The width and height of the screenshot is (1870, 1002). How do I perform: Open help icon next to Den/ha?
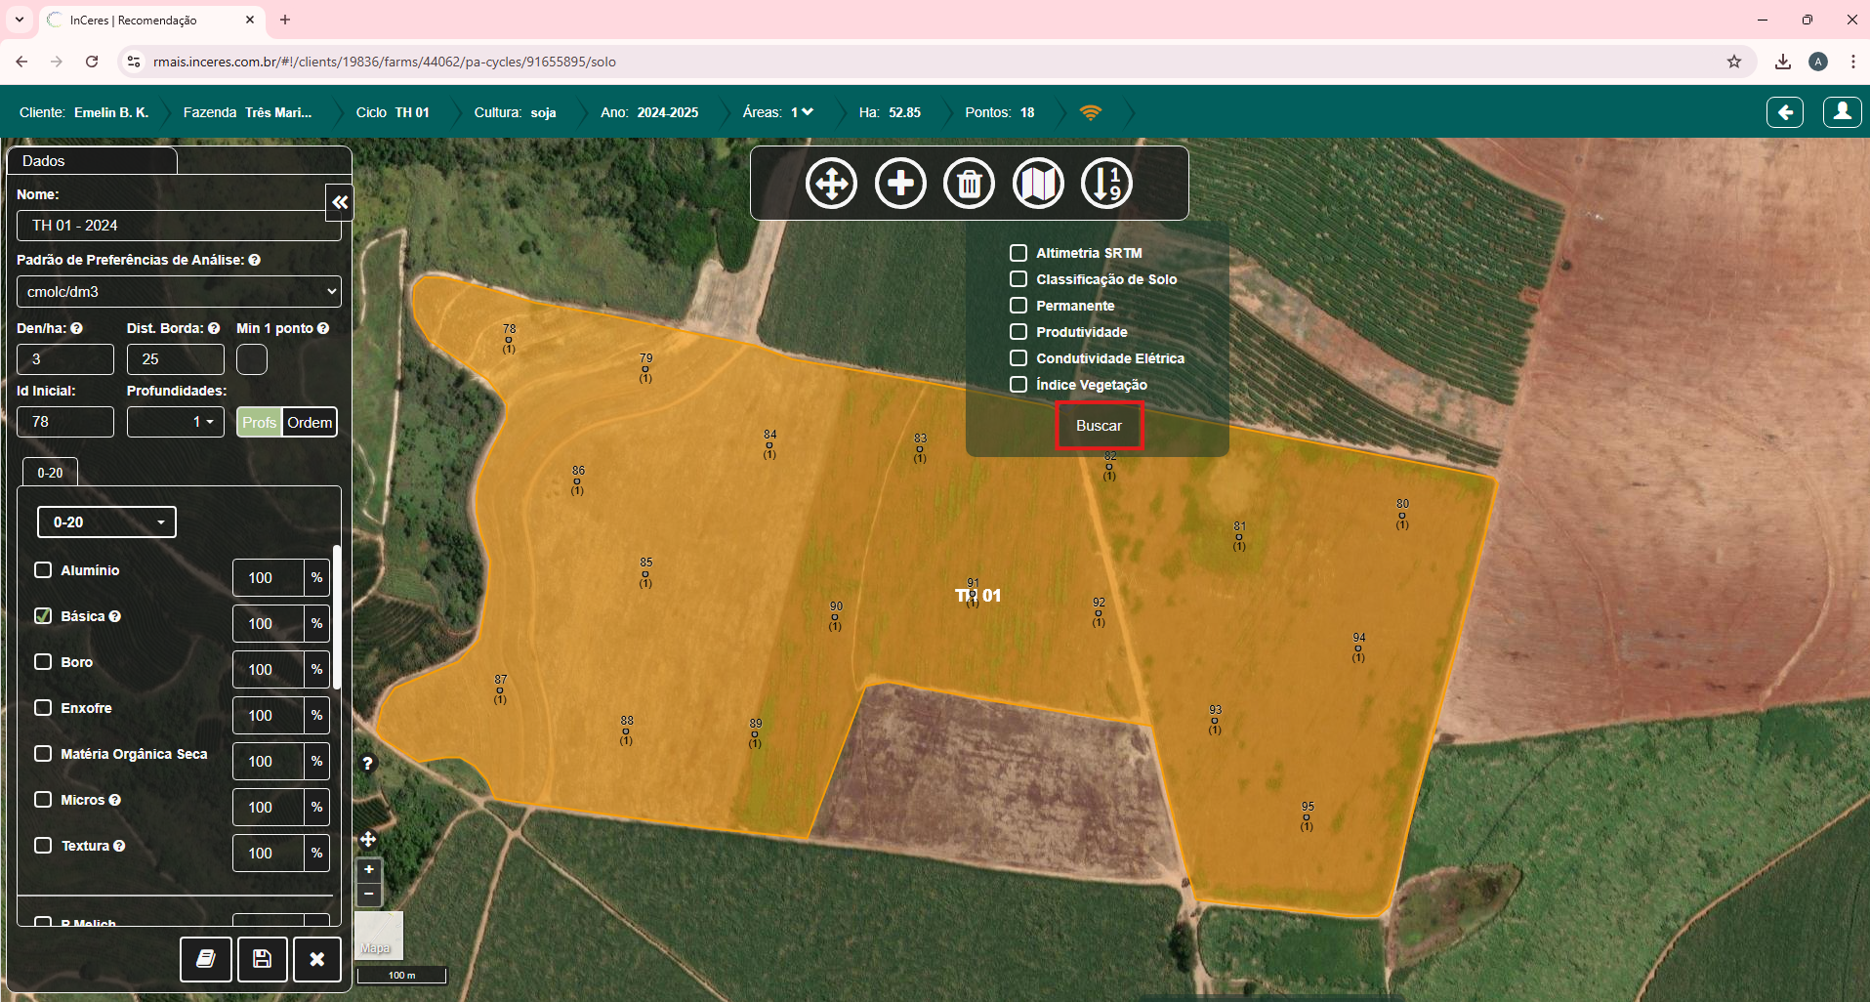[x=77, y=328]
